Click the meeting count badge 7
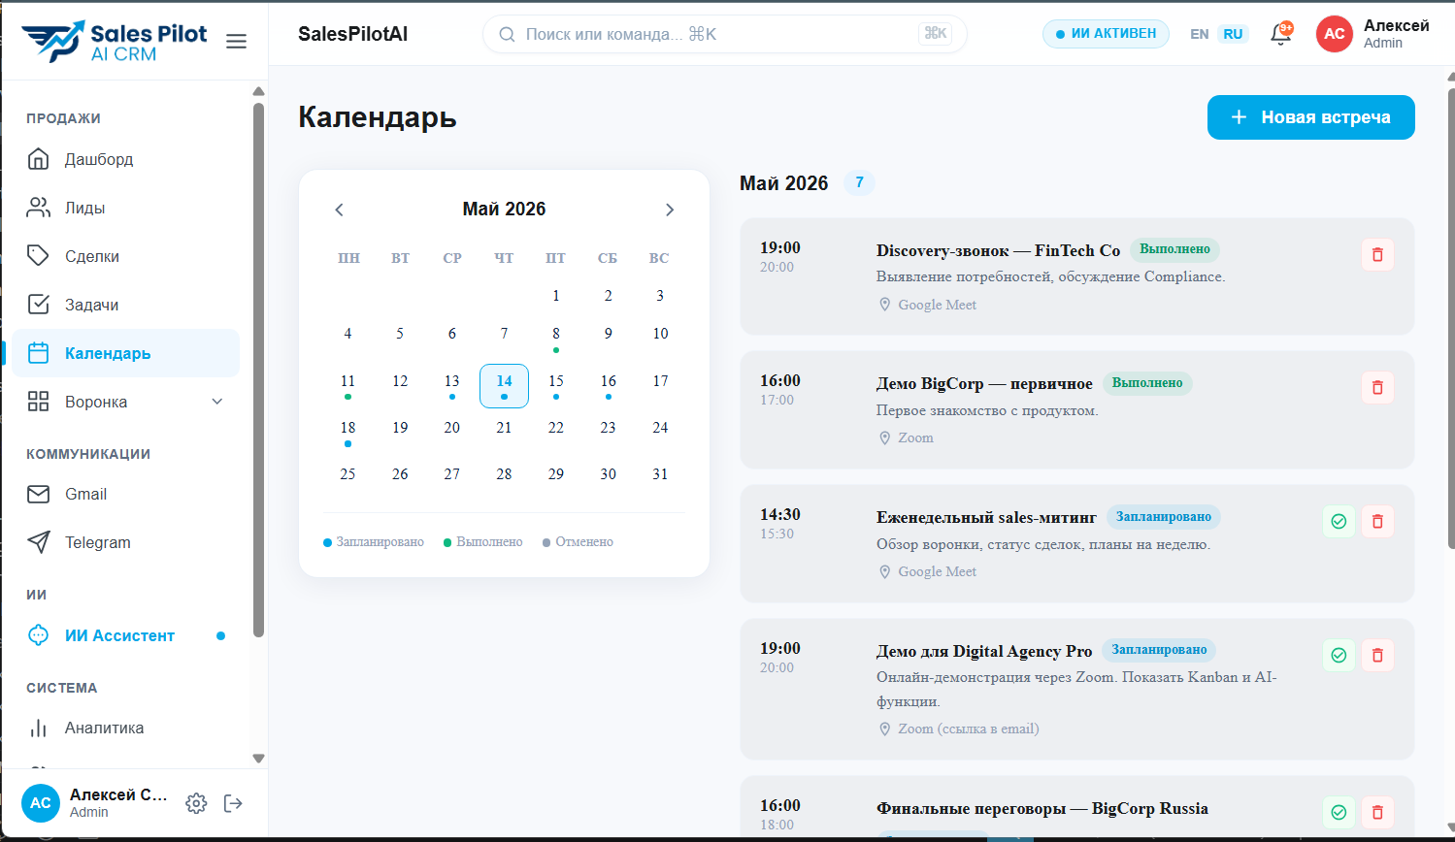The height and width of the screenshot is (842, 1455). [859, 182]
